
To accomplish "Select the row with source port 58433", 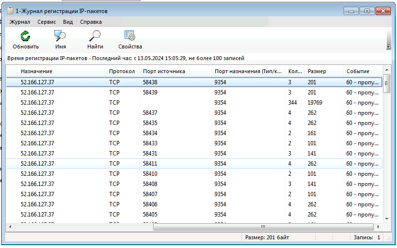I will click(194, 143).
